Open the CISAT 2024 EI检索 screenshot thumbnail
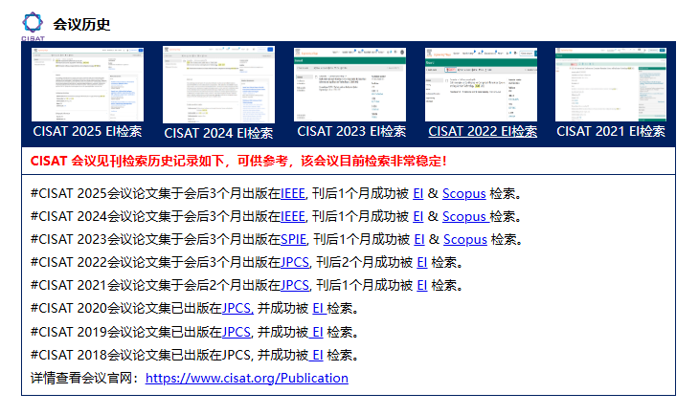The width and height of the screenshot is (699, 415). click(218, 84)
